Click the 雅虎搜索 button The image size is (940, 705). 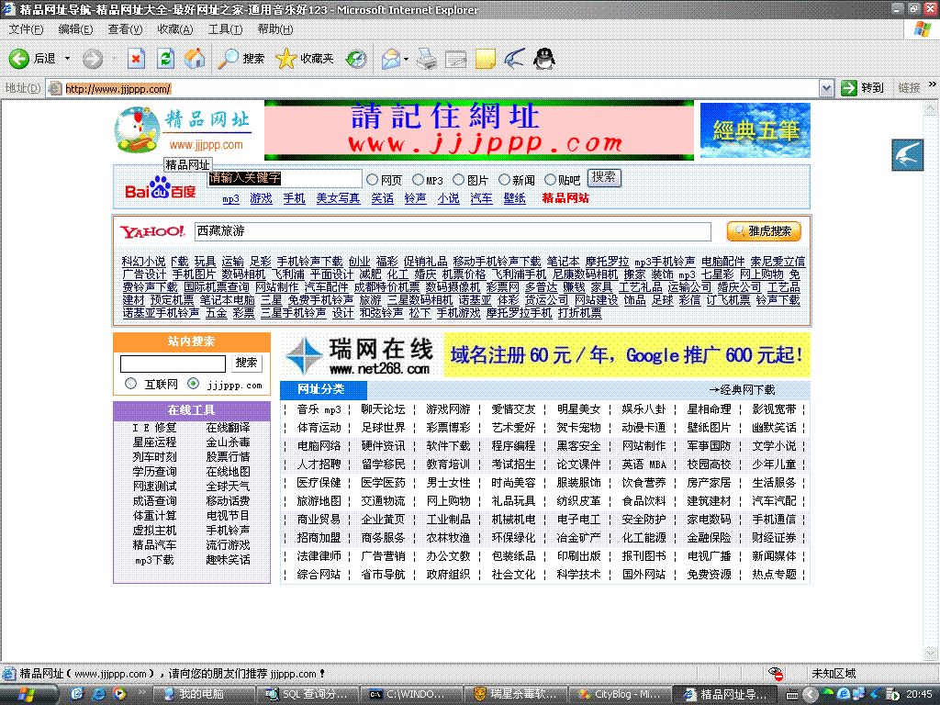pos(763,231)
